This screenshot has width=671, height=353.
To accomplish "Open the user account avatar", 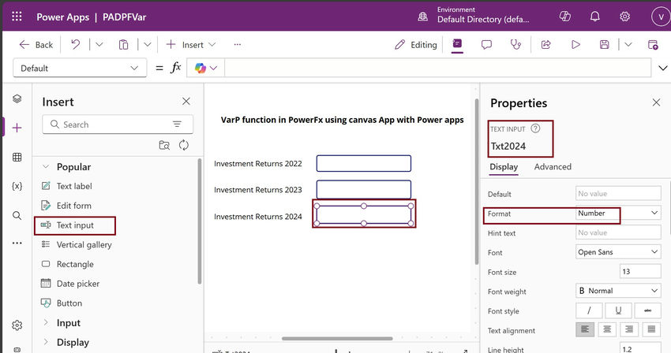I will (x=660, y=17).
